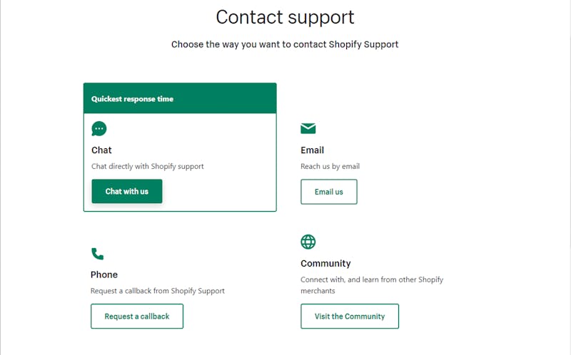Open Visit the Community button
The height and width of the screenshot is (355, 571).
coord(350,317)
